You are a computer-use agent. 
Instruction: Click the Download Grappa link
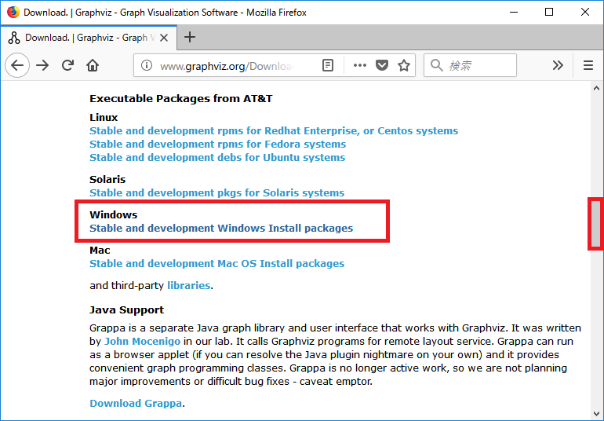(136, 404)
